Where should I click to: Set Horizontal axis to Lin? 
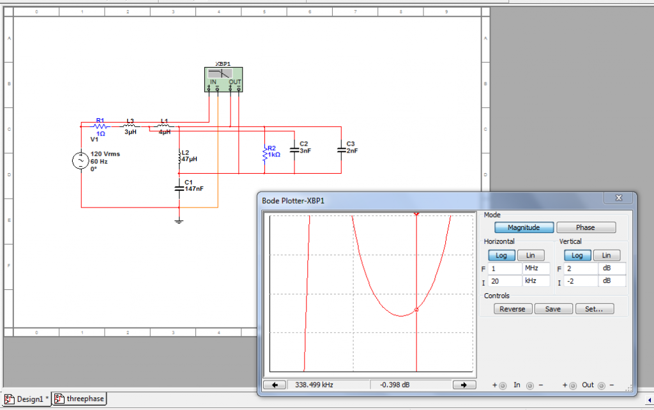(531, 255)
